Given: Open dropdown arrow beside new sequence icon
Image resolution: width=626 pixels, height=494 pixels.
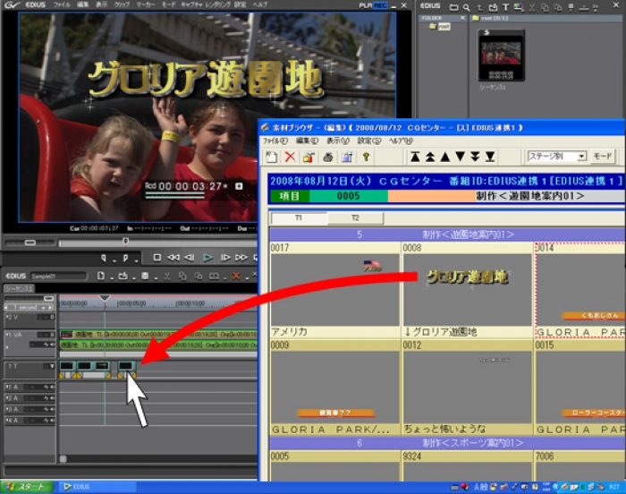Looking at the screenshot, I should 112,277.
